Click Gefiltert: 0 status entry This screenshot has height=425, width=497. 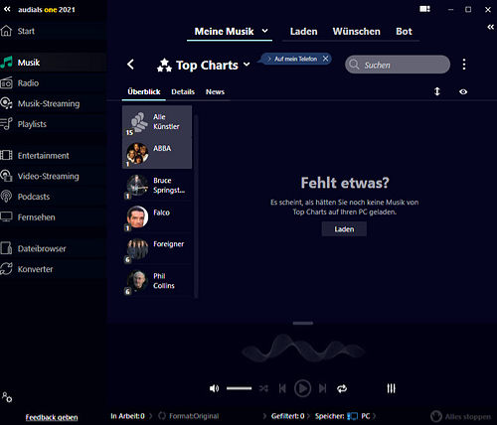[287, 416]
